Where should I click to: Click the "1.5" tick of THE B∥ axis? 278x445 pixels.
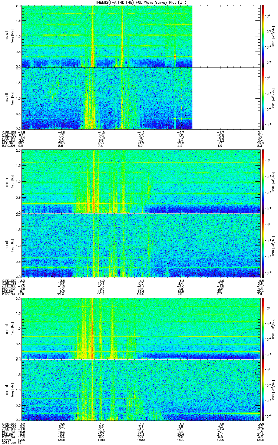[x=18, y=375]
